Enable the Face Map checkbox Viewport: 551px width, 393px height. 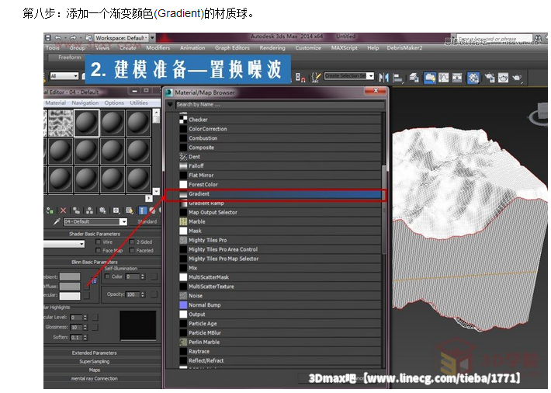pyautogui.click(x=99, y=250)
